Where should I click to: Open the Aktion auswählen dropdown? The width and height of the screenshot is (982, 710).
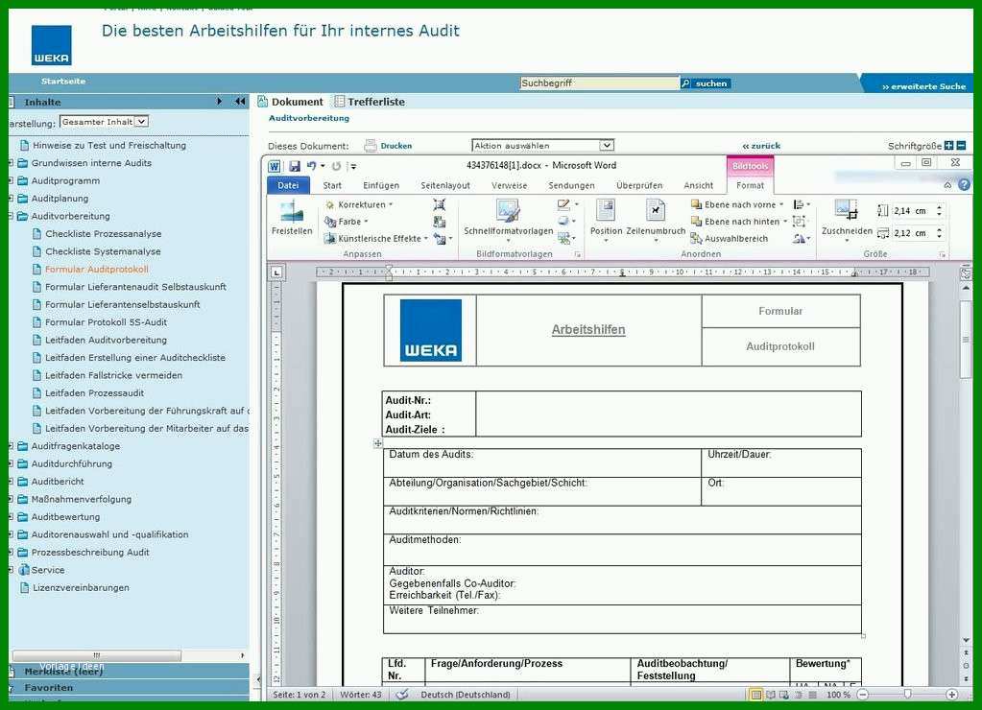(x=542, y=145)
